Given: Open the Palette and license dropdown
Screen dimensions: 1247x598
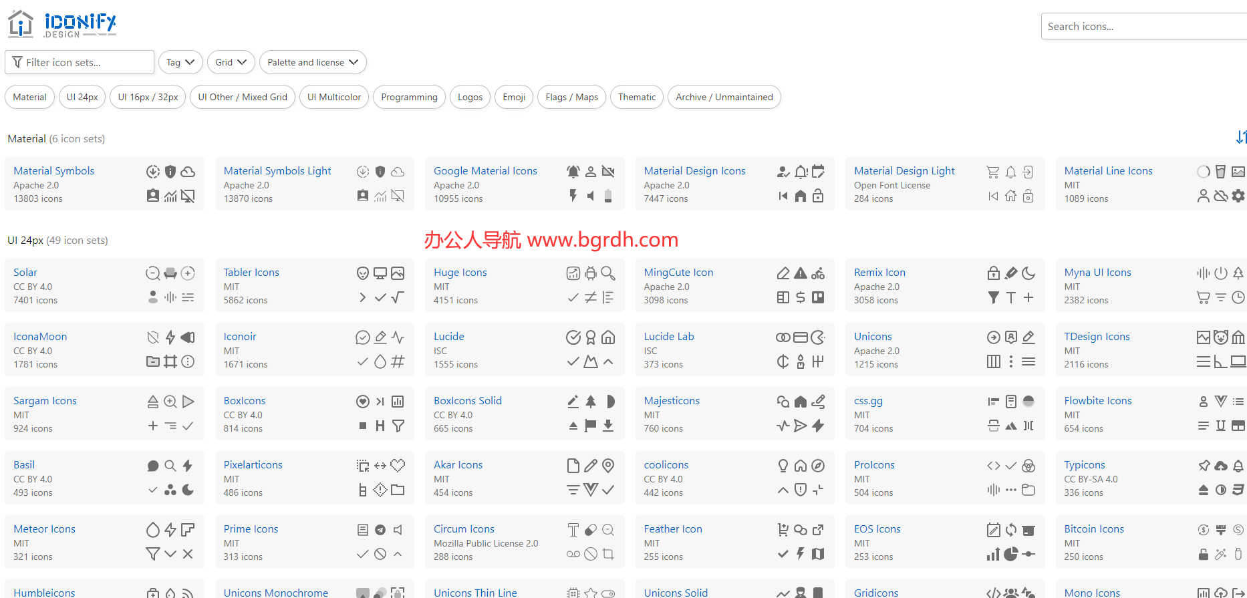Looking at the screenshot, I should [313, 62].
